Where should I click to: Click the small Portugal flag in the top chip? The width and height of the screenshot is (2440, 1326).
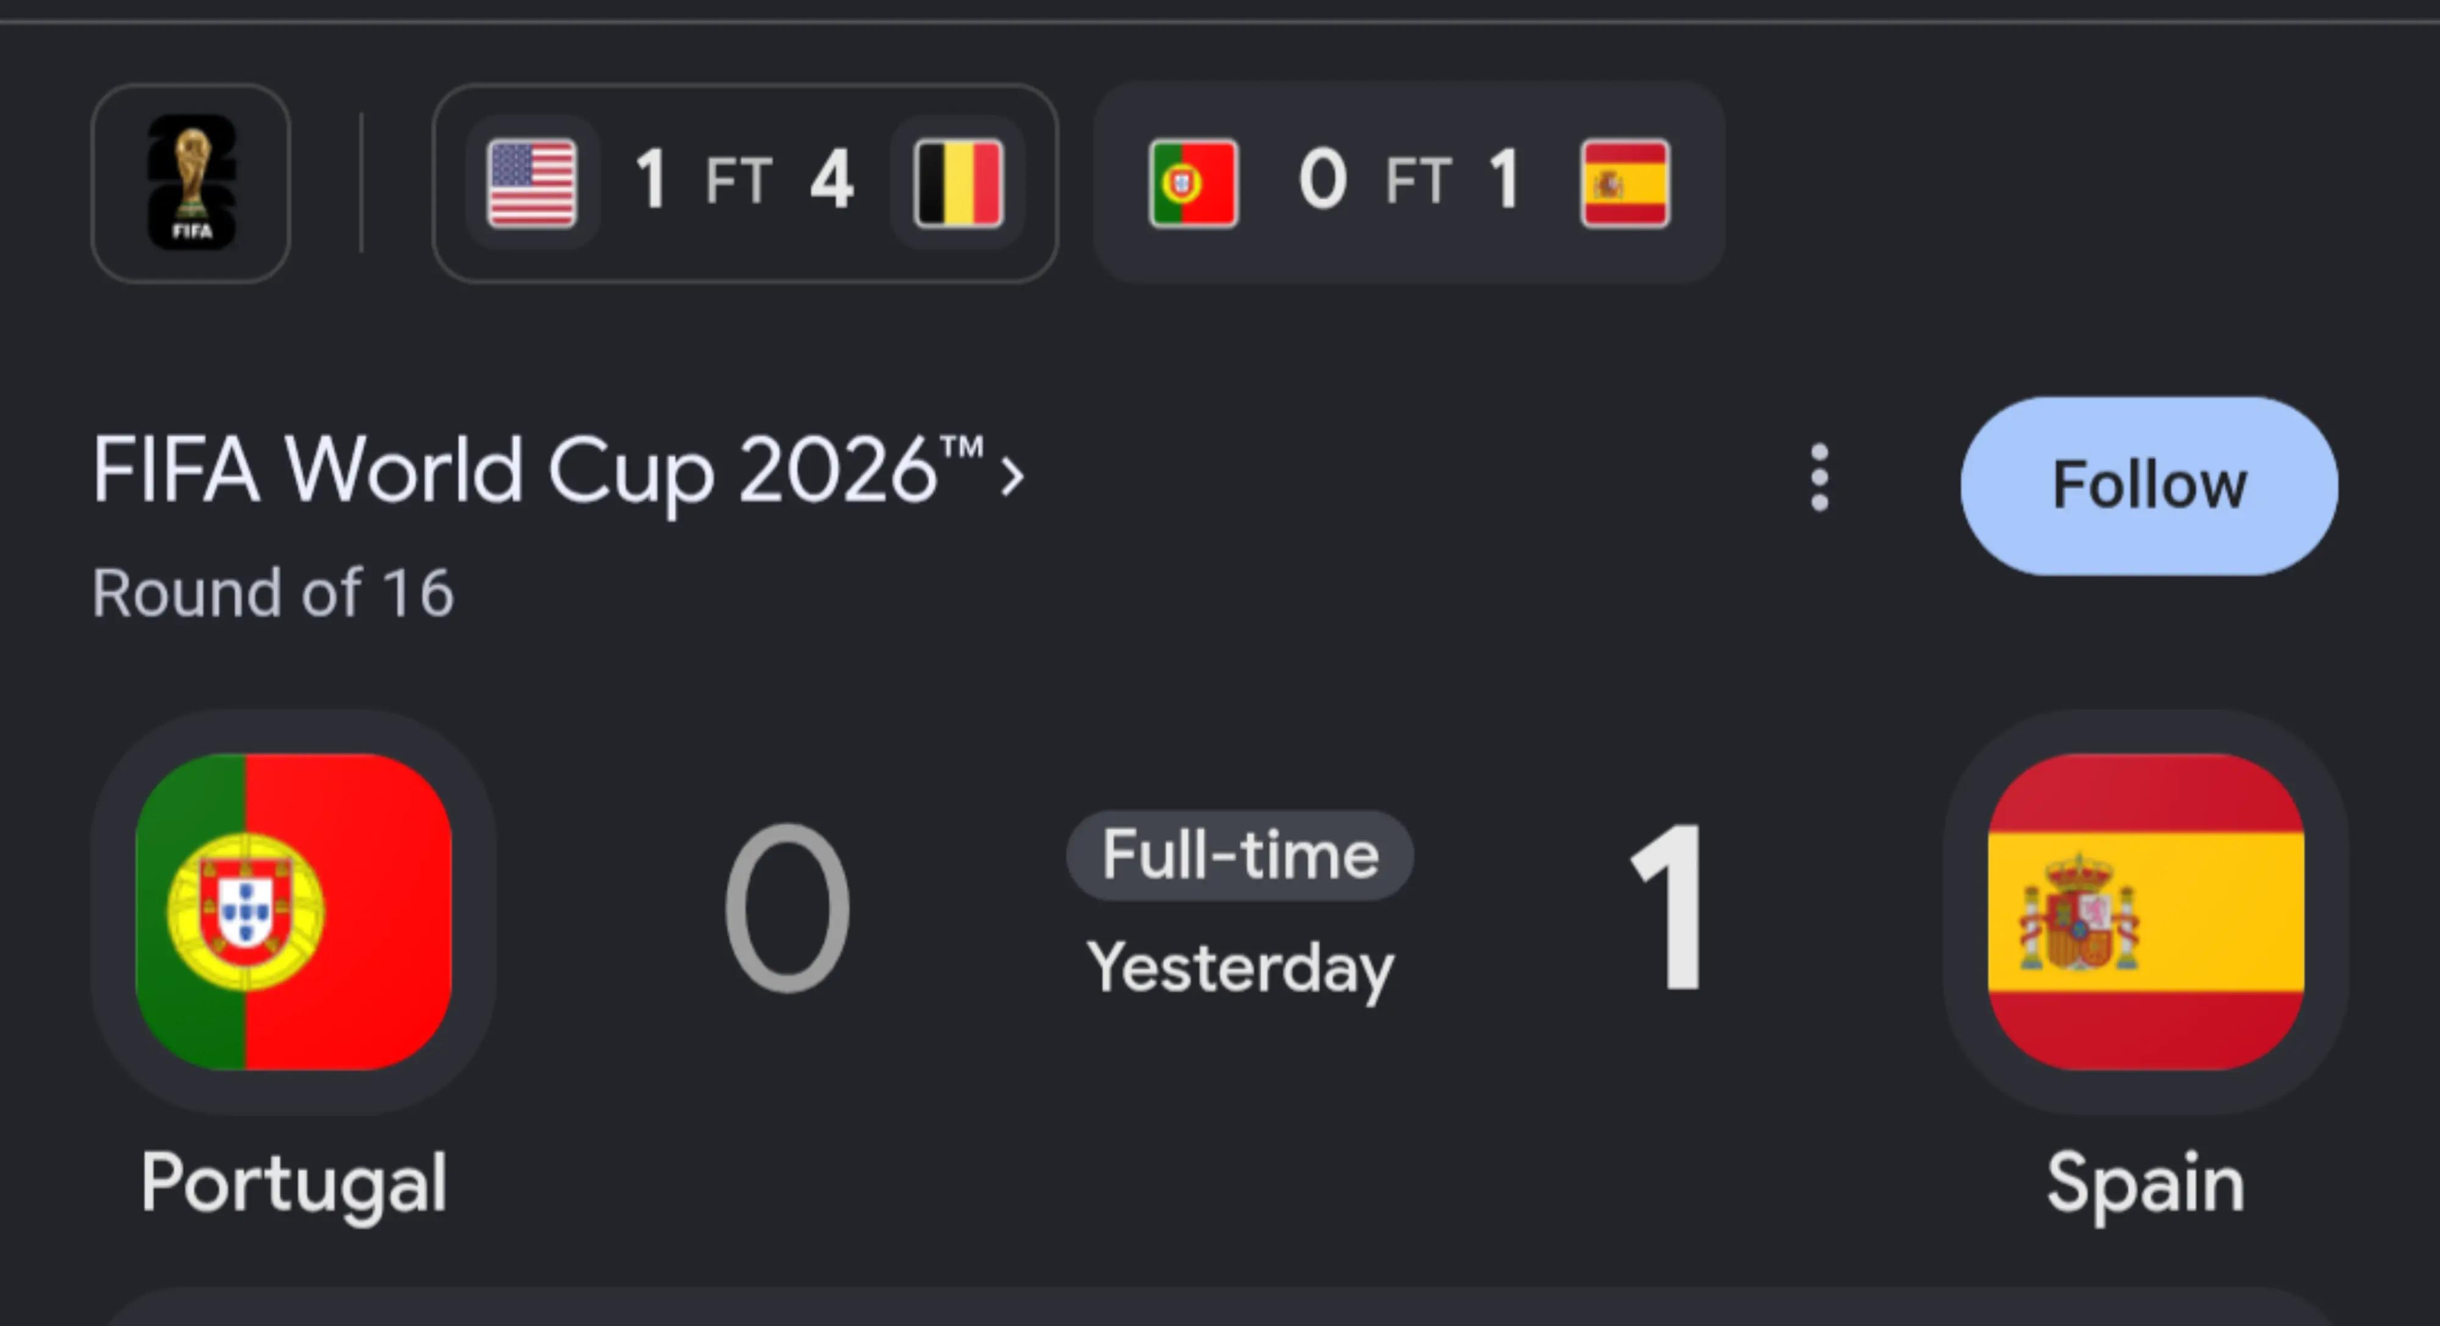coord(1193,183)
